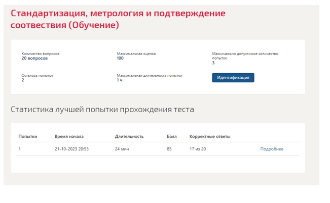Select the score value 85
The width and height of the screenshot is (330, 203).
pos(169,149)
